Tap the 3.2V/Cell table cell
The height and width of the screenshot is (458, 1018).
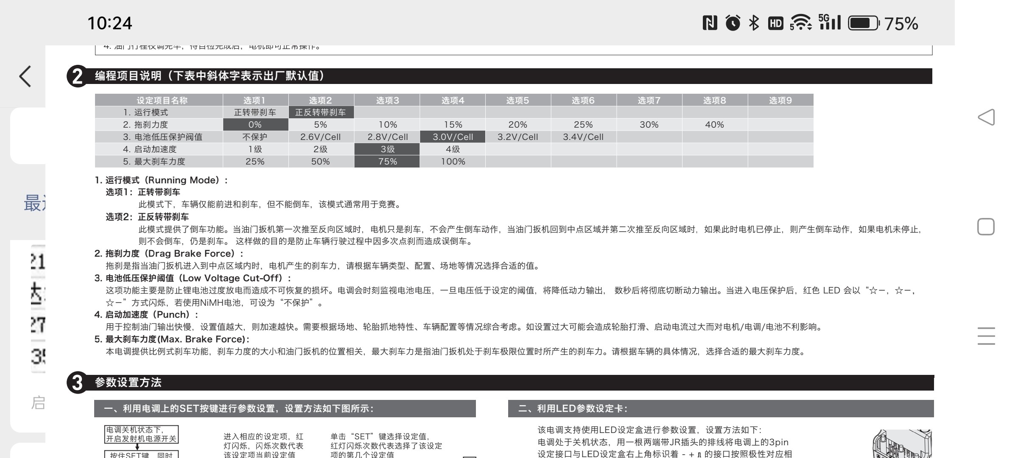coord(518,137)
